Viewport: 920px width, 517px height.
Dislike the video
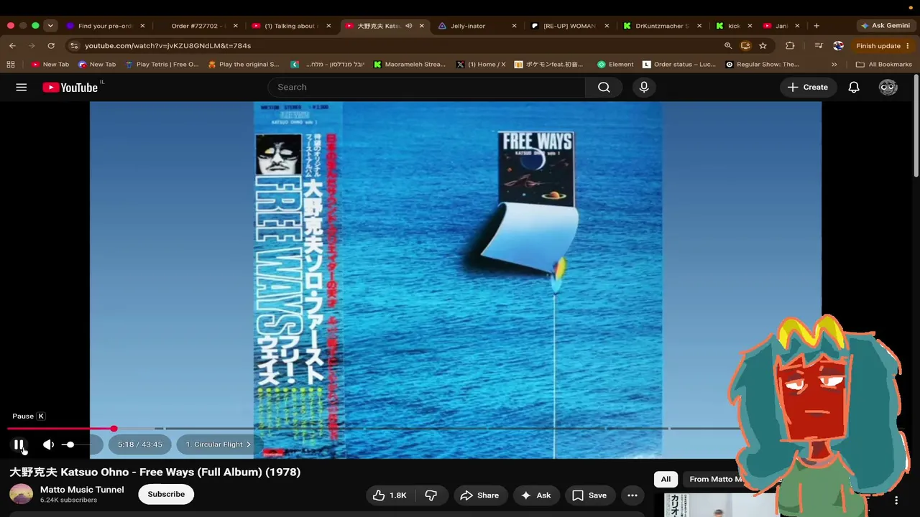tap(431, 495)
